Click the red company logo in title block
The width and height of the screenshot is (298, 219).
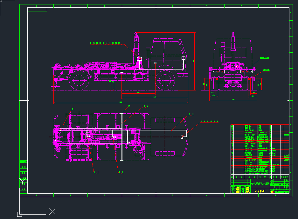pos(272,191)
